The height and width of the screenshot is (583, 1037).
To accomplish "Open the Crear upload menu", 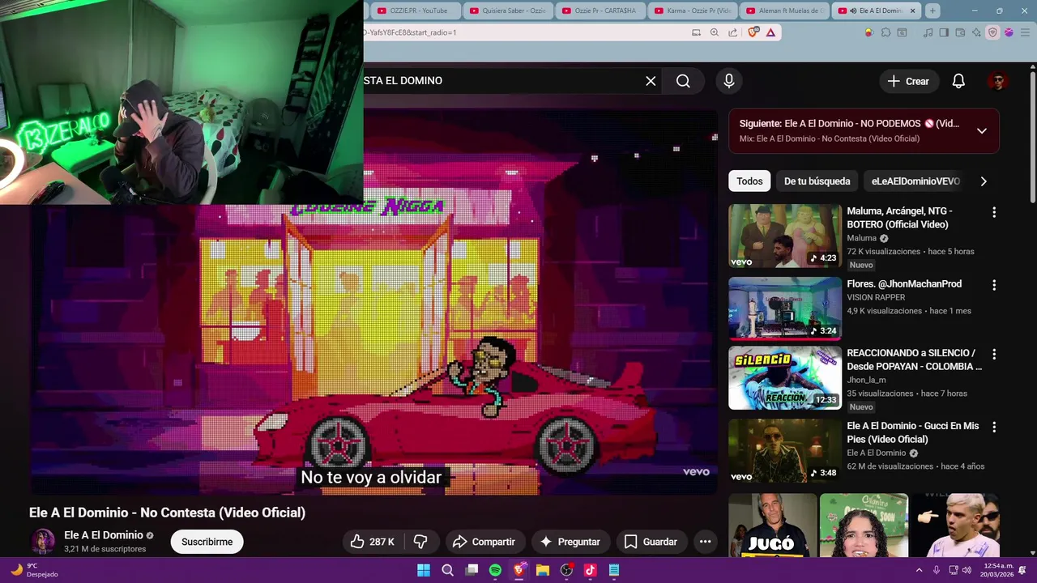I will (x=908, y=81).
